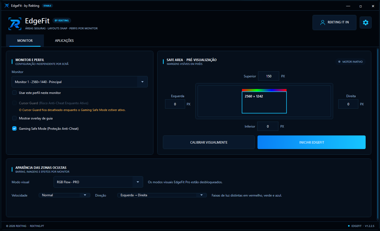
Task: Close the EdgeFit window
Action: 373,6
